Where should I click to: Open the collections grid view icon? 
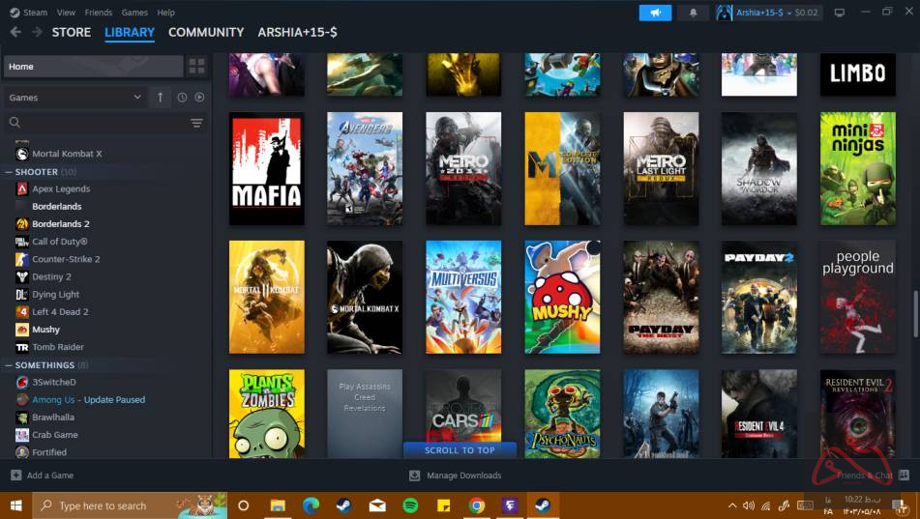click(x=196, y=67)
